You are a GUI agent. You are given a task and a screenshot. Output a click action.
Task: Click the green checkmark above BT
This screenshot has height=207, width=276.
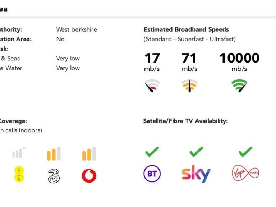(152, 152)
